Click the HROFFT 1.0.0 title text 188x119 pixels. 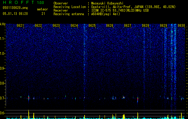click(23, 2)
